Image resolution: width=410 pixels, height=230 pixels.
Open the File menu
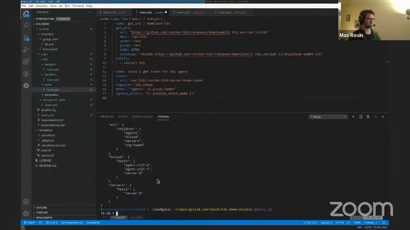point(24,6)
